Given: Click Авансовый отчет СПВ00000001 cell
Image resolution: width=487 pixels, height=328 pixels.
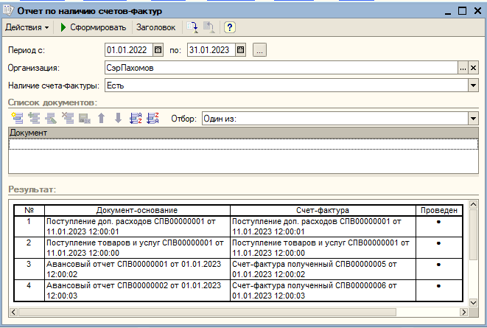Looking at the screenshot, I should (137, 269).
